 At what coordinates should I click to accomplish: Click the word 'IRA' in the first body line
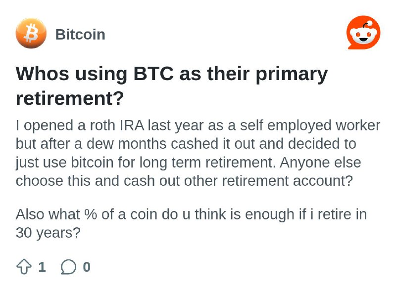click(x=132, y=126)
